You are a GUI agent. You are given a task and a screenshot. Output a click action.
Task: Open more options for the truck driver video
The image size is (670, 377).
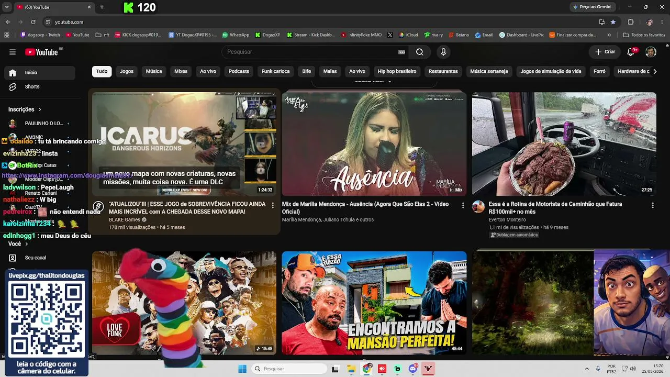(x=653, y=205)
